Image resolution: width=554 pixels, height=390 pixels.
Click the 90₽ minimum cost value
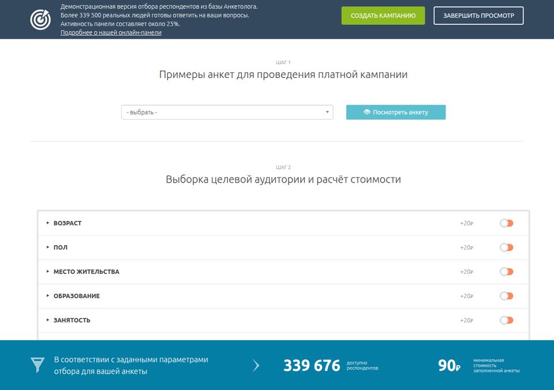click(x=449, y=366)
